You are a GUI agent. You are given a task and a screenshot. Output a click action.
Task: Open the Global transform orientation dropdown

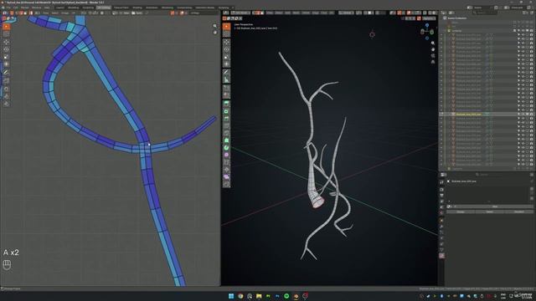point(346,13)
